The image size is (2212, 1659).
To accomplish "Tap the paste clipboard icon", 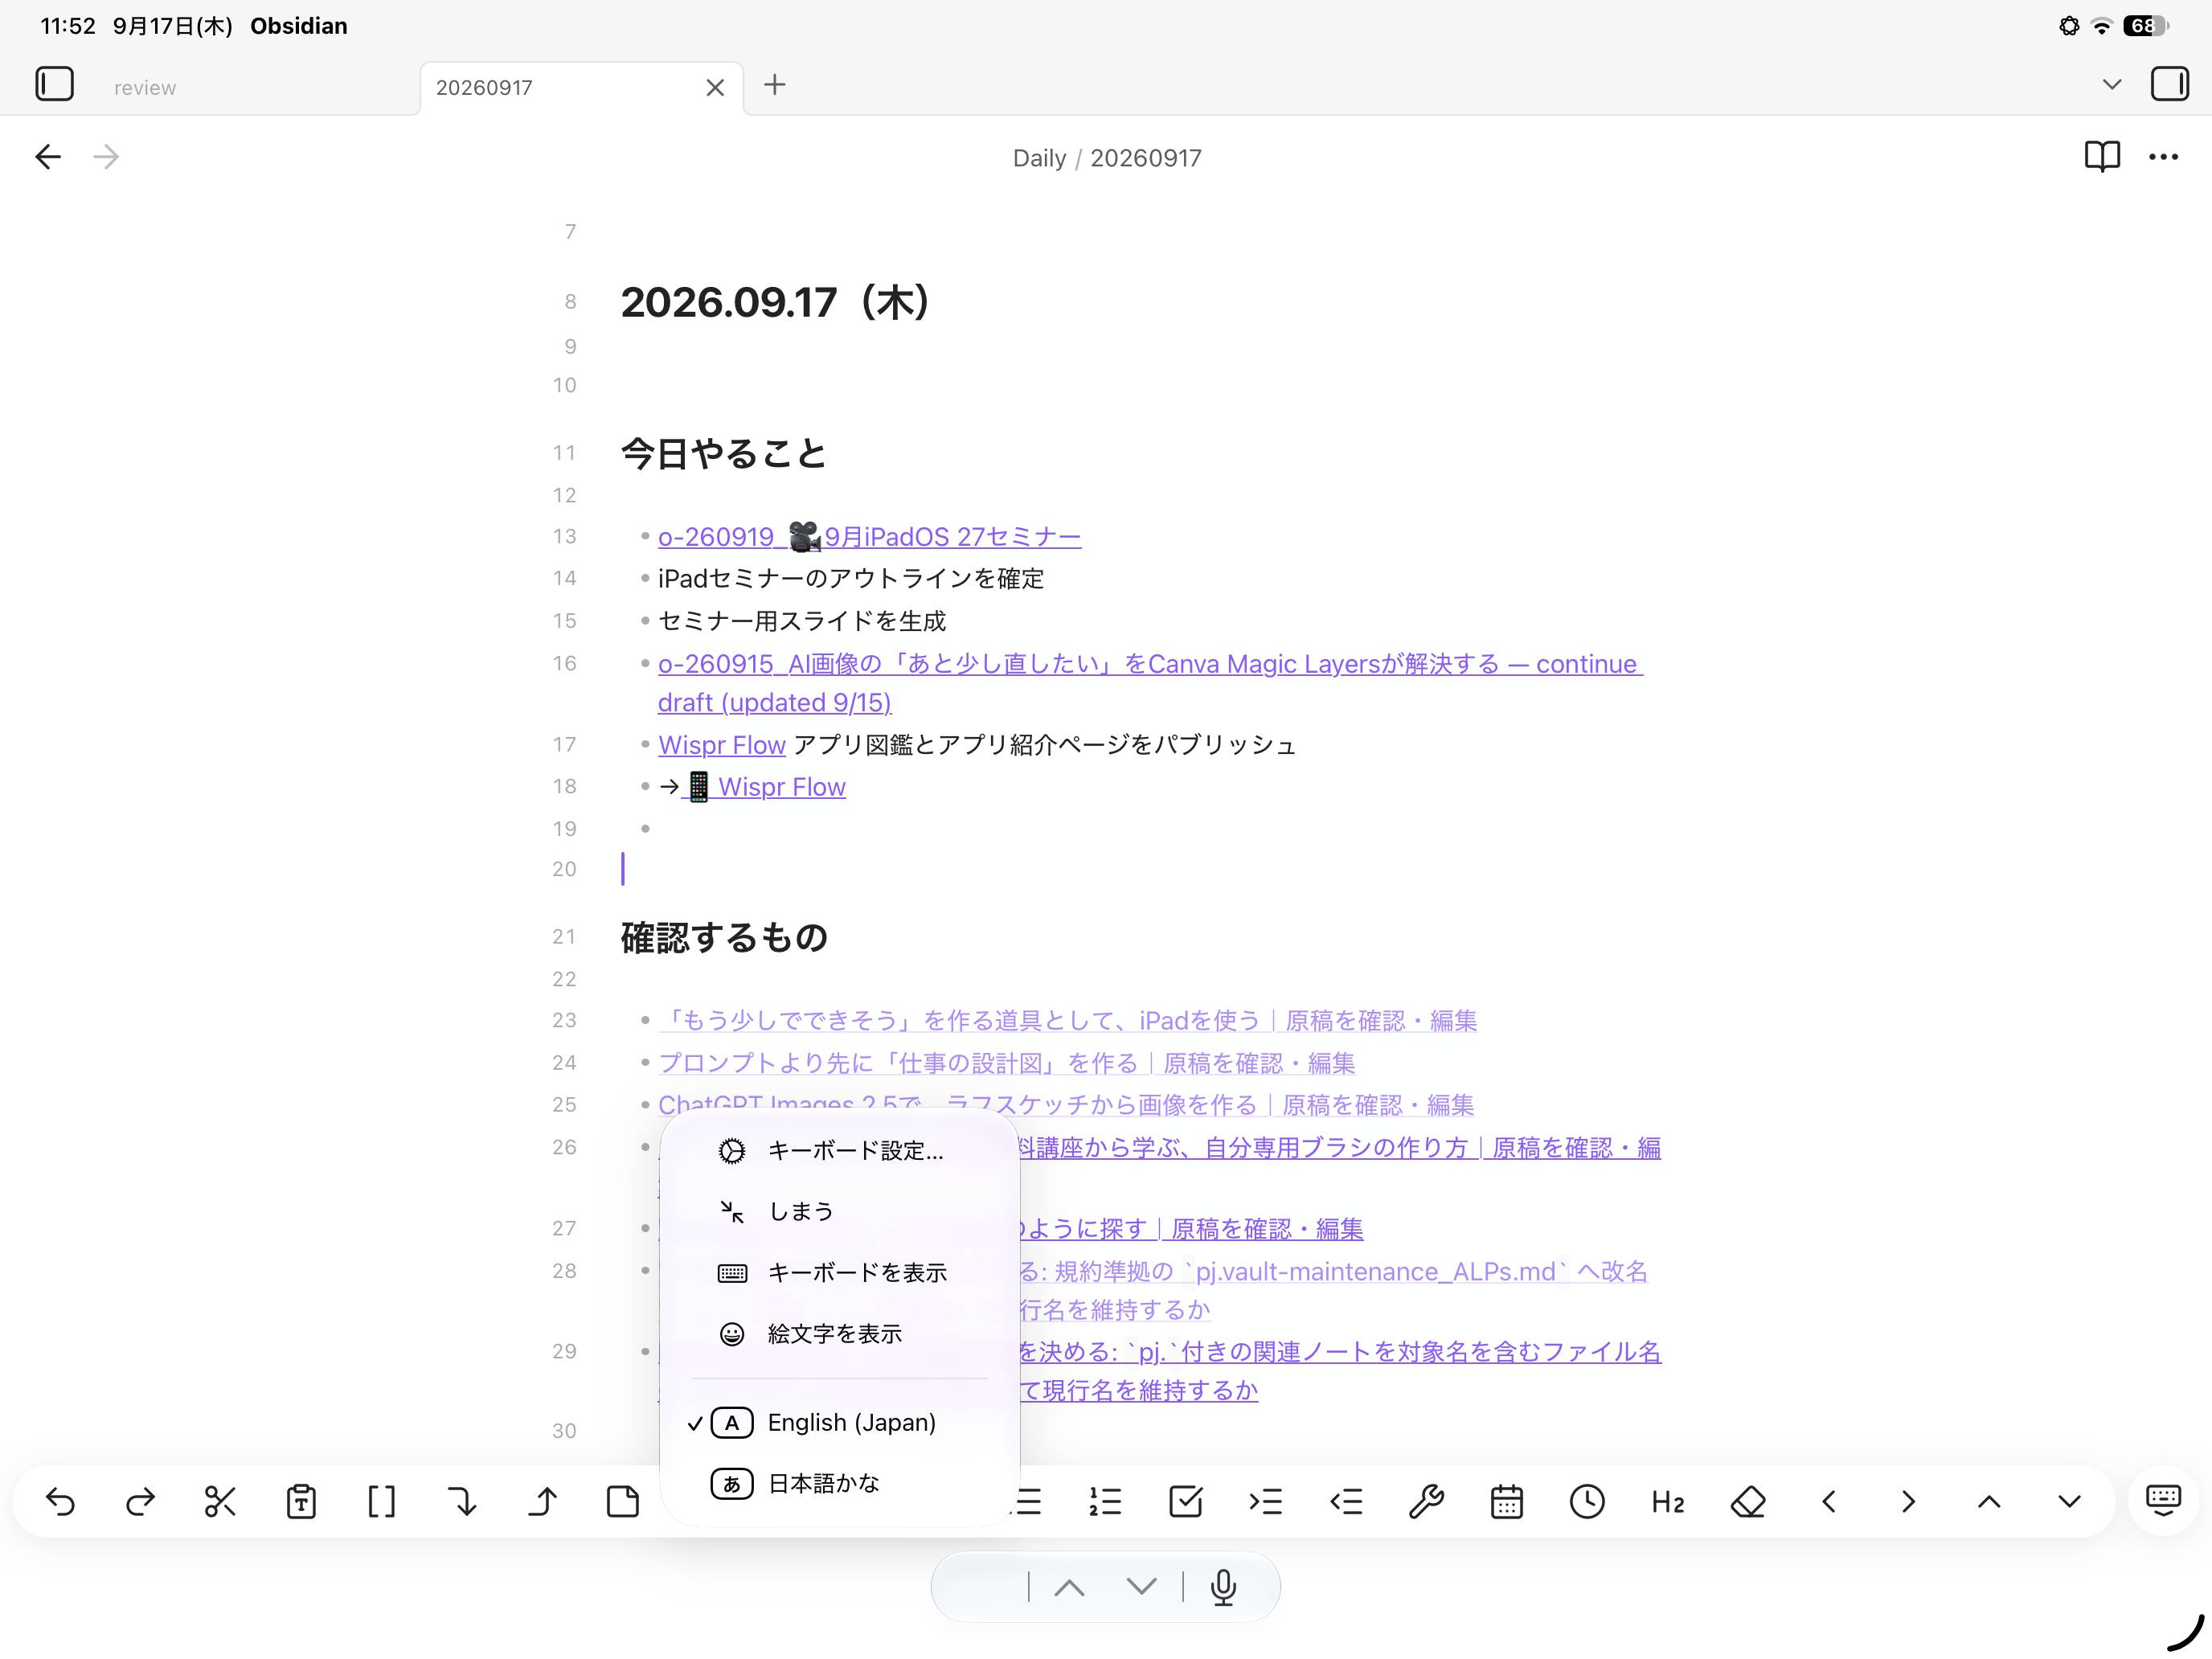I will pyautogui.click(x=301, y=1501).
